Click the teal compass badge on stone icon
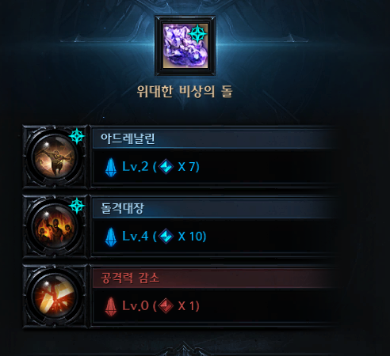The height and width of the screenshot is (356, 390). tap(198, 34)
